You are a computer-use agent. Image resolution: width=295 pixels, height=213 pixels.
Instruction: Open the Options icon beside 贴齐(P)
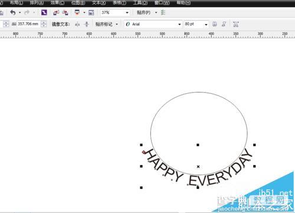(163, 12)
